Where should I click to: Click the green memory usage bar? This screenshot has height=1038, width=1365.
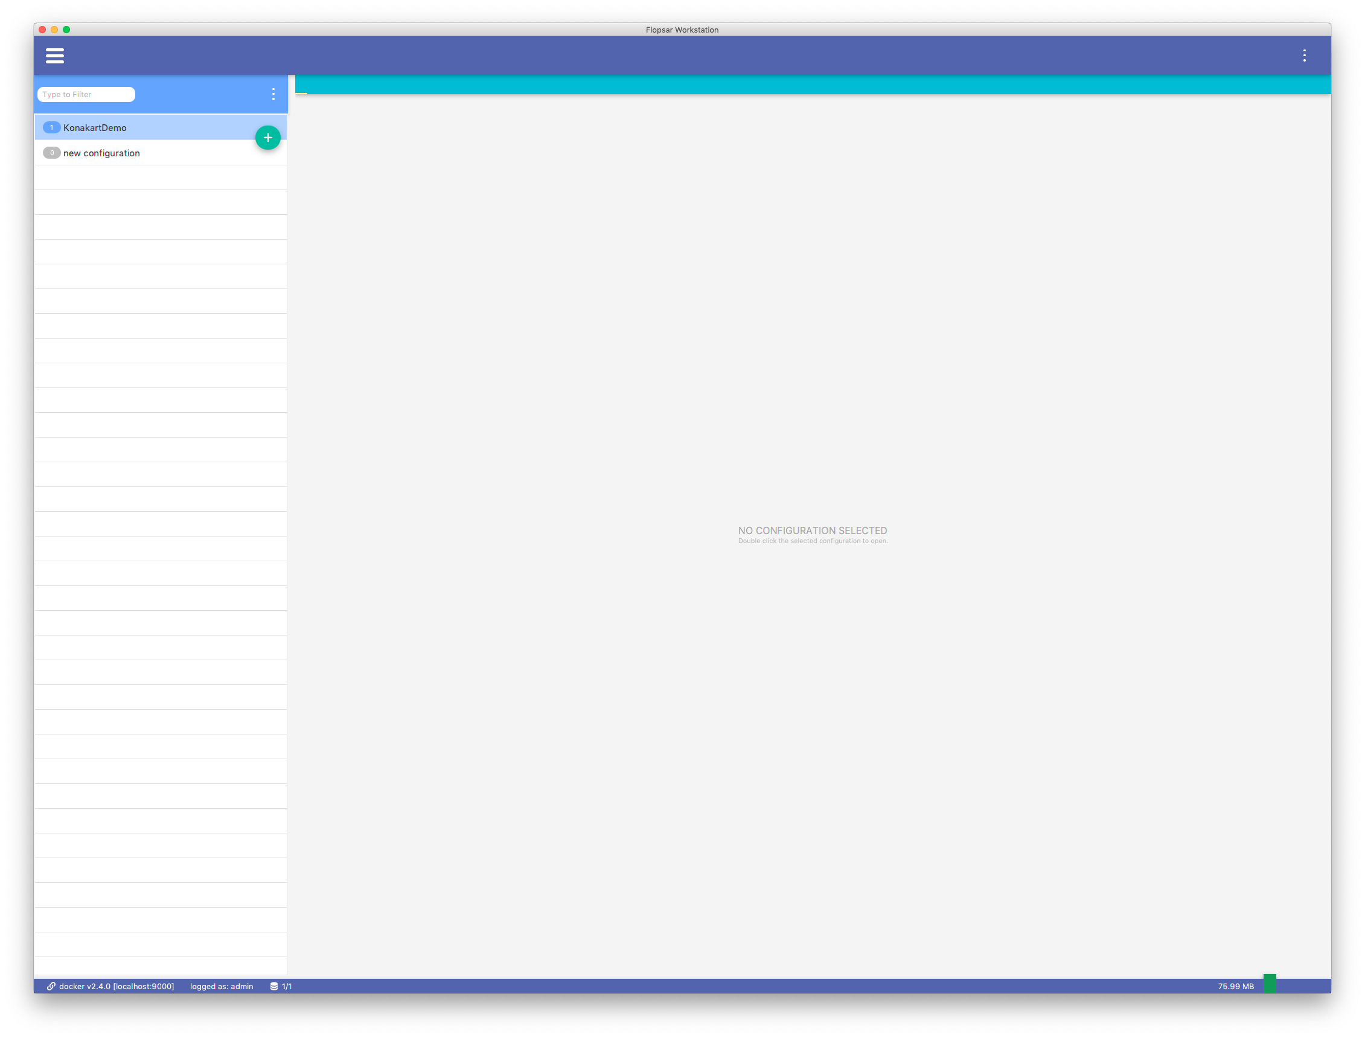1269,982
